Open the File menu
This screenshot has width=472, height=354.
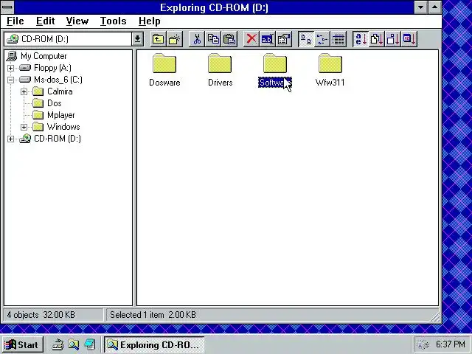(x=15, y=21)
